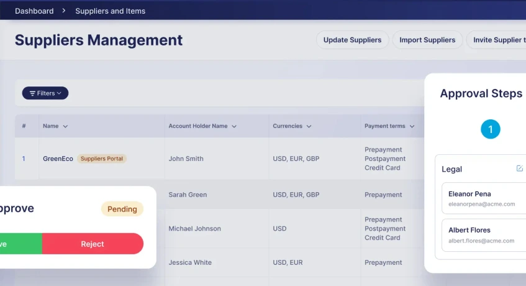Click the USD currency cell for Michael Johnson
526x286 pixels.
coord(279,229)
